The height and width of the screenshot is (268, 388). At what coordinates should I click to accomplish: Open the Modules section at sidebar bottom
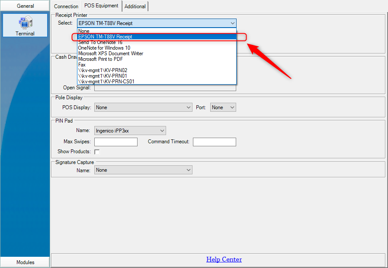(x=25, y=262)
